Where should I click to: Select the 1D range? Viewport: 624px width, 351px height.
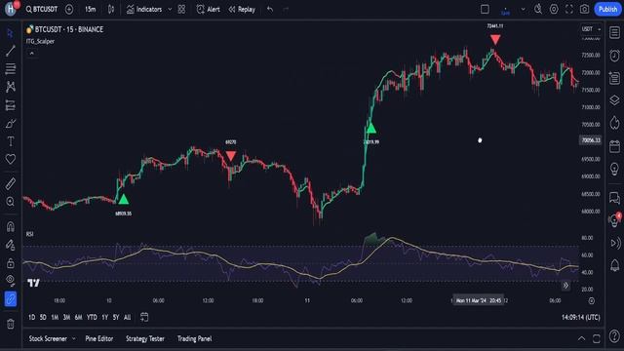point(32,317)
